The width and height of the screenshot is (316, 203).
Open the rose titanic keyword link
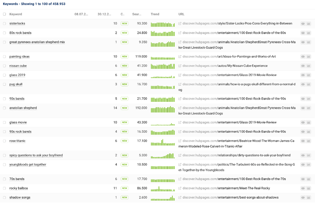click(x=17, y=141)
